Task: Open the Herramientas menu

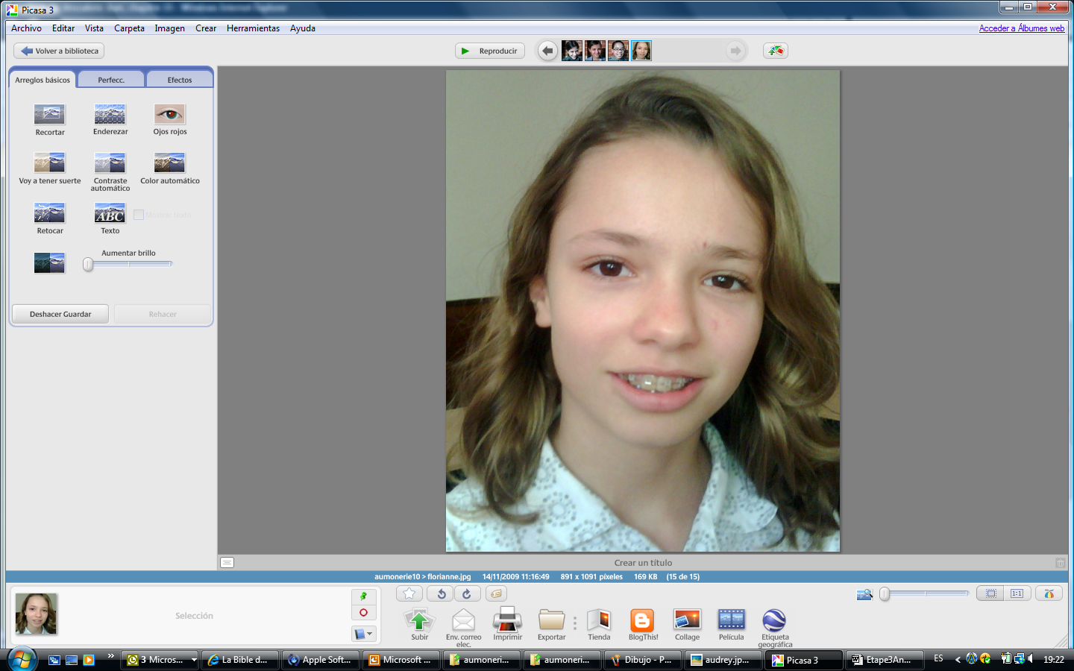Action: 253,28
